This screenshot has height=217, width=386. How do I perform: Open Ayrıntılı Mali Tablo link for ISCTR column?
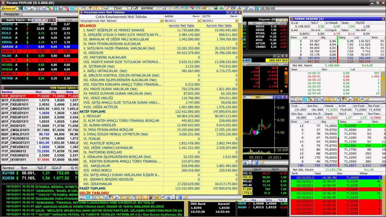(x=219, y=26)
